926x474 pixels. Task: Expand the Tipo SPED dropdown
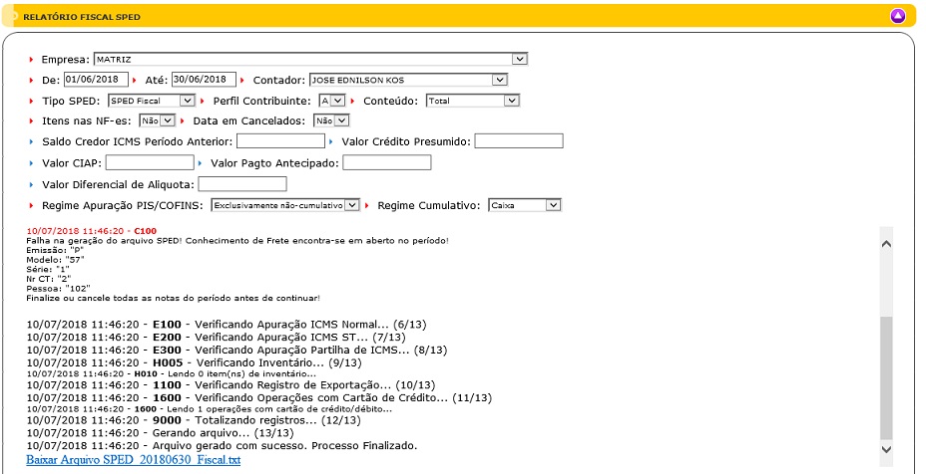(x=151, y=101)
